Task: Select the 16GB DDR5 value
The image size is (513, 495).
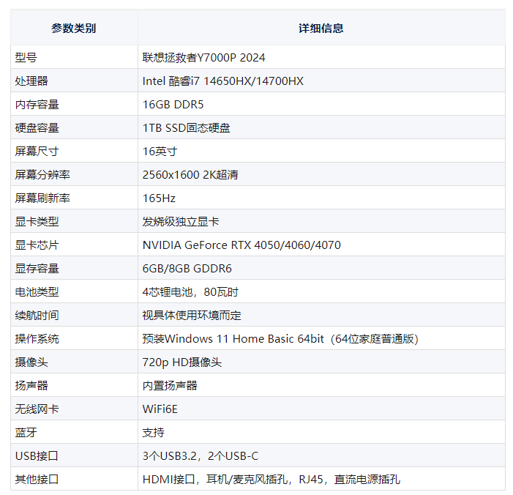Action: (x=173, y=105)
